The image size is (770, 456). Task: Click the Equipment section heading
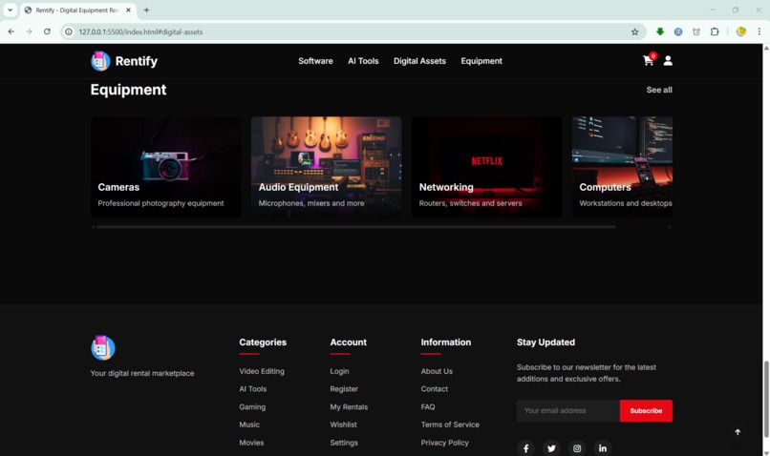click(x=128, y=90)
